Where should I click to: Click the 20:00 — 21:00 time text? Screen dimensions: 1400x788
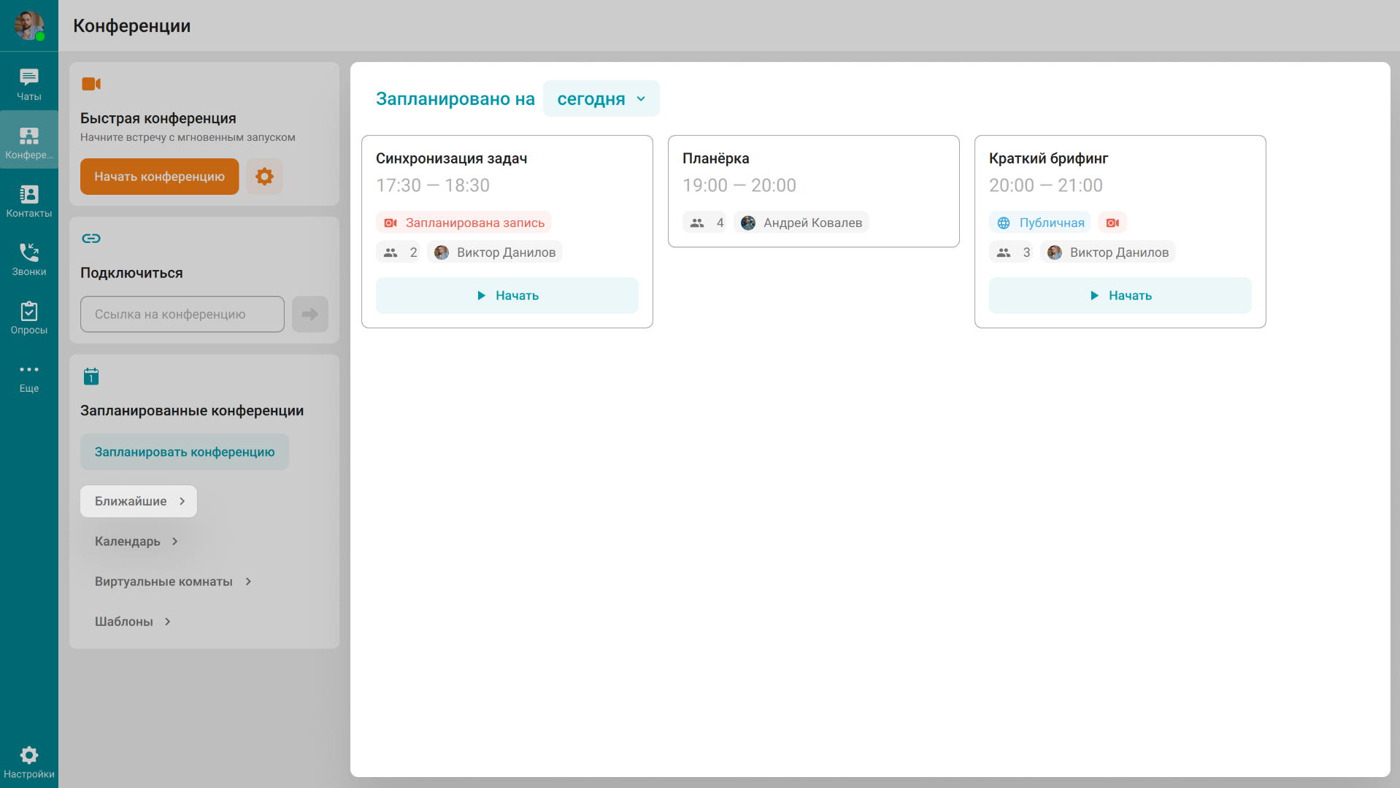tap(1045, 185)
